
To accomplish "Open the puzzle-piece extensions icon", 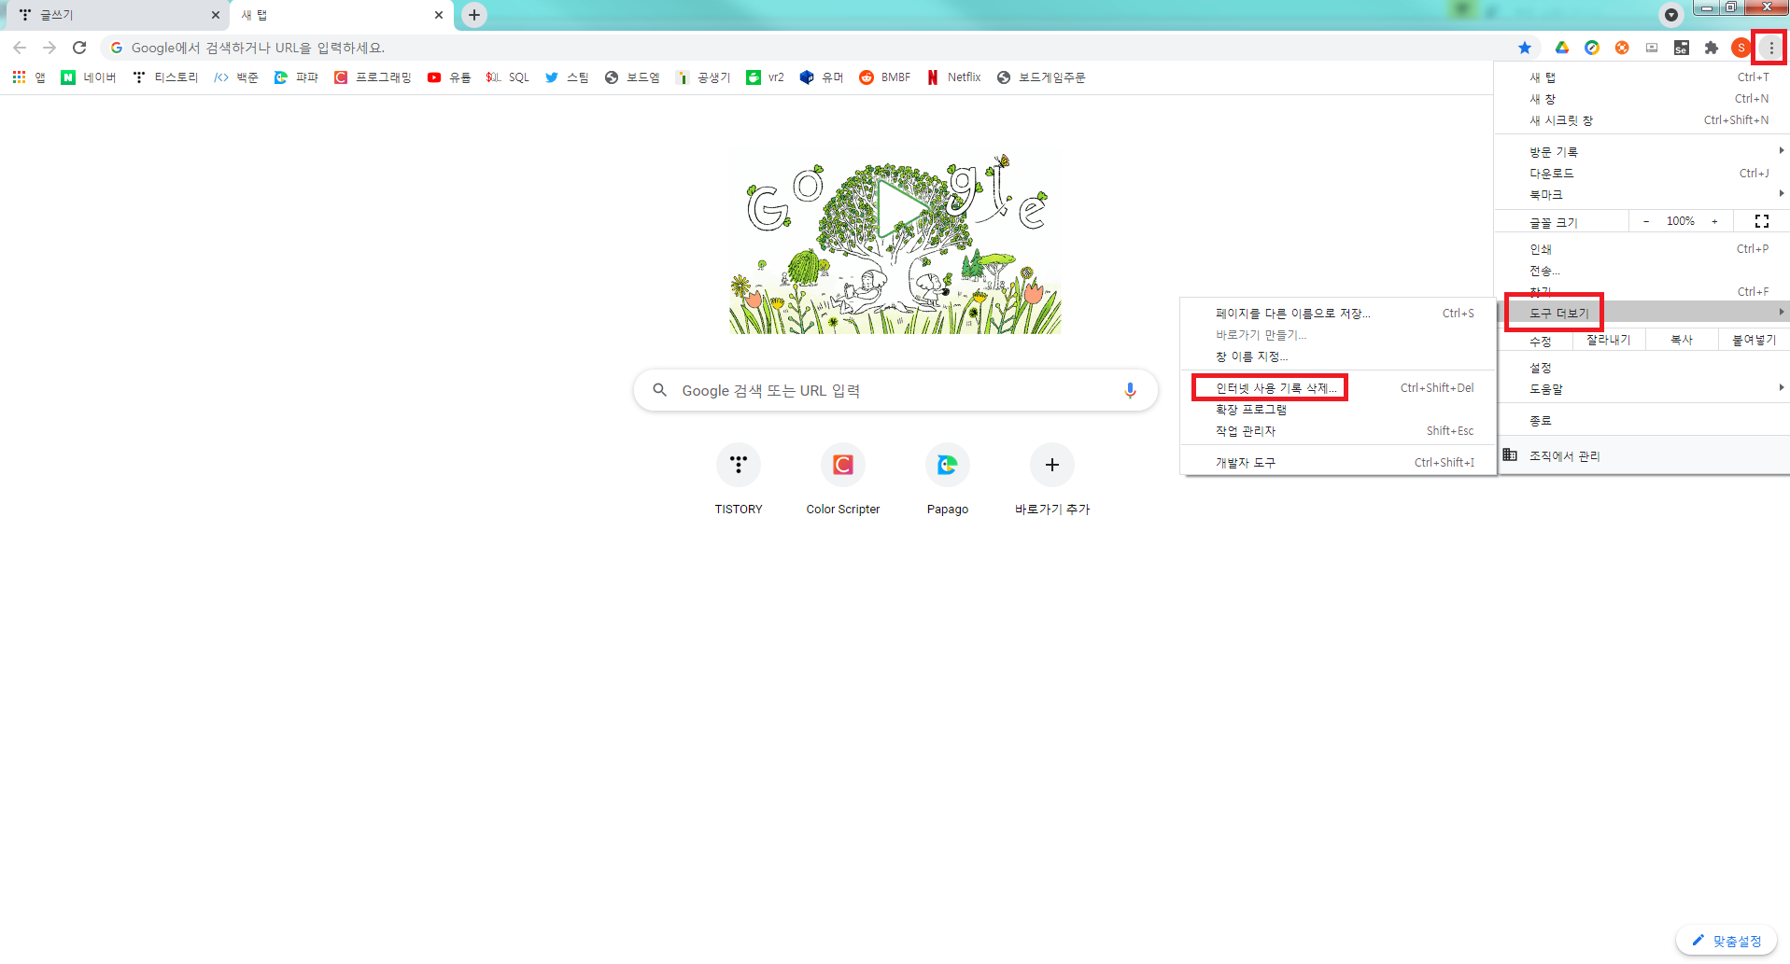I will click(1711, 48).
